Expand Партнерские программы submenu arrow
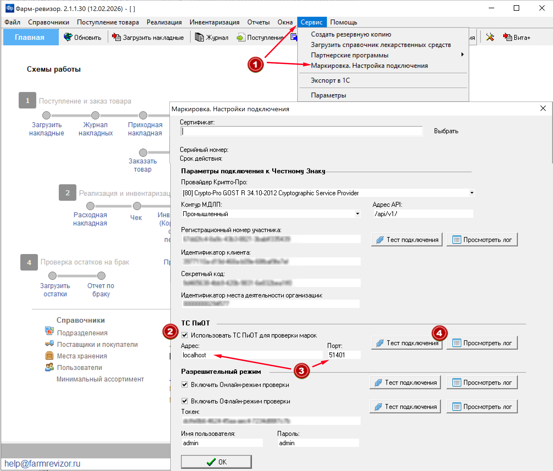 463,55
